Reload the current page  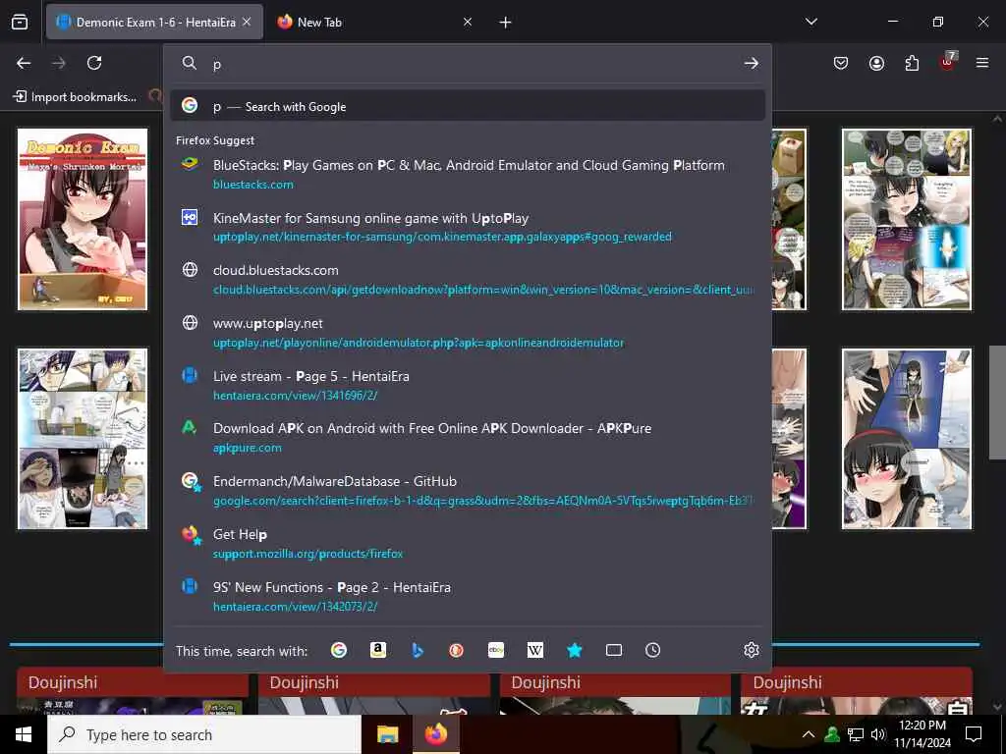pyautogui.click(x=94, y=63)
